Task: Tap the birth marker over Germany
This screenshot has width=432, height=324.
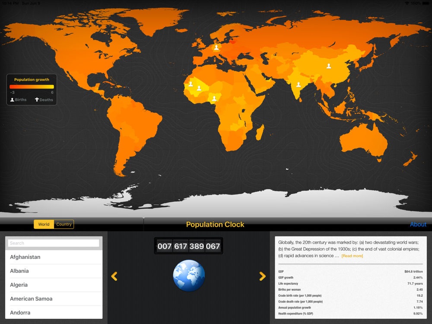Action: tap(216, 48)
